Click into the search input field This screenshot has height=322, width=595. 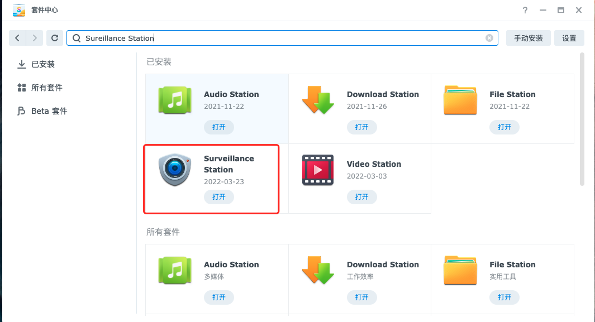(282, 38)
